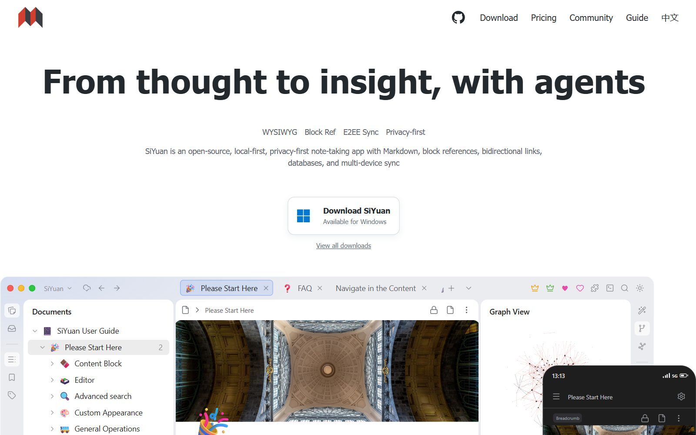
Task: Open the tab list dropdown chevron
Action: coord(468,288)
